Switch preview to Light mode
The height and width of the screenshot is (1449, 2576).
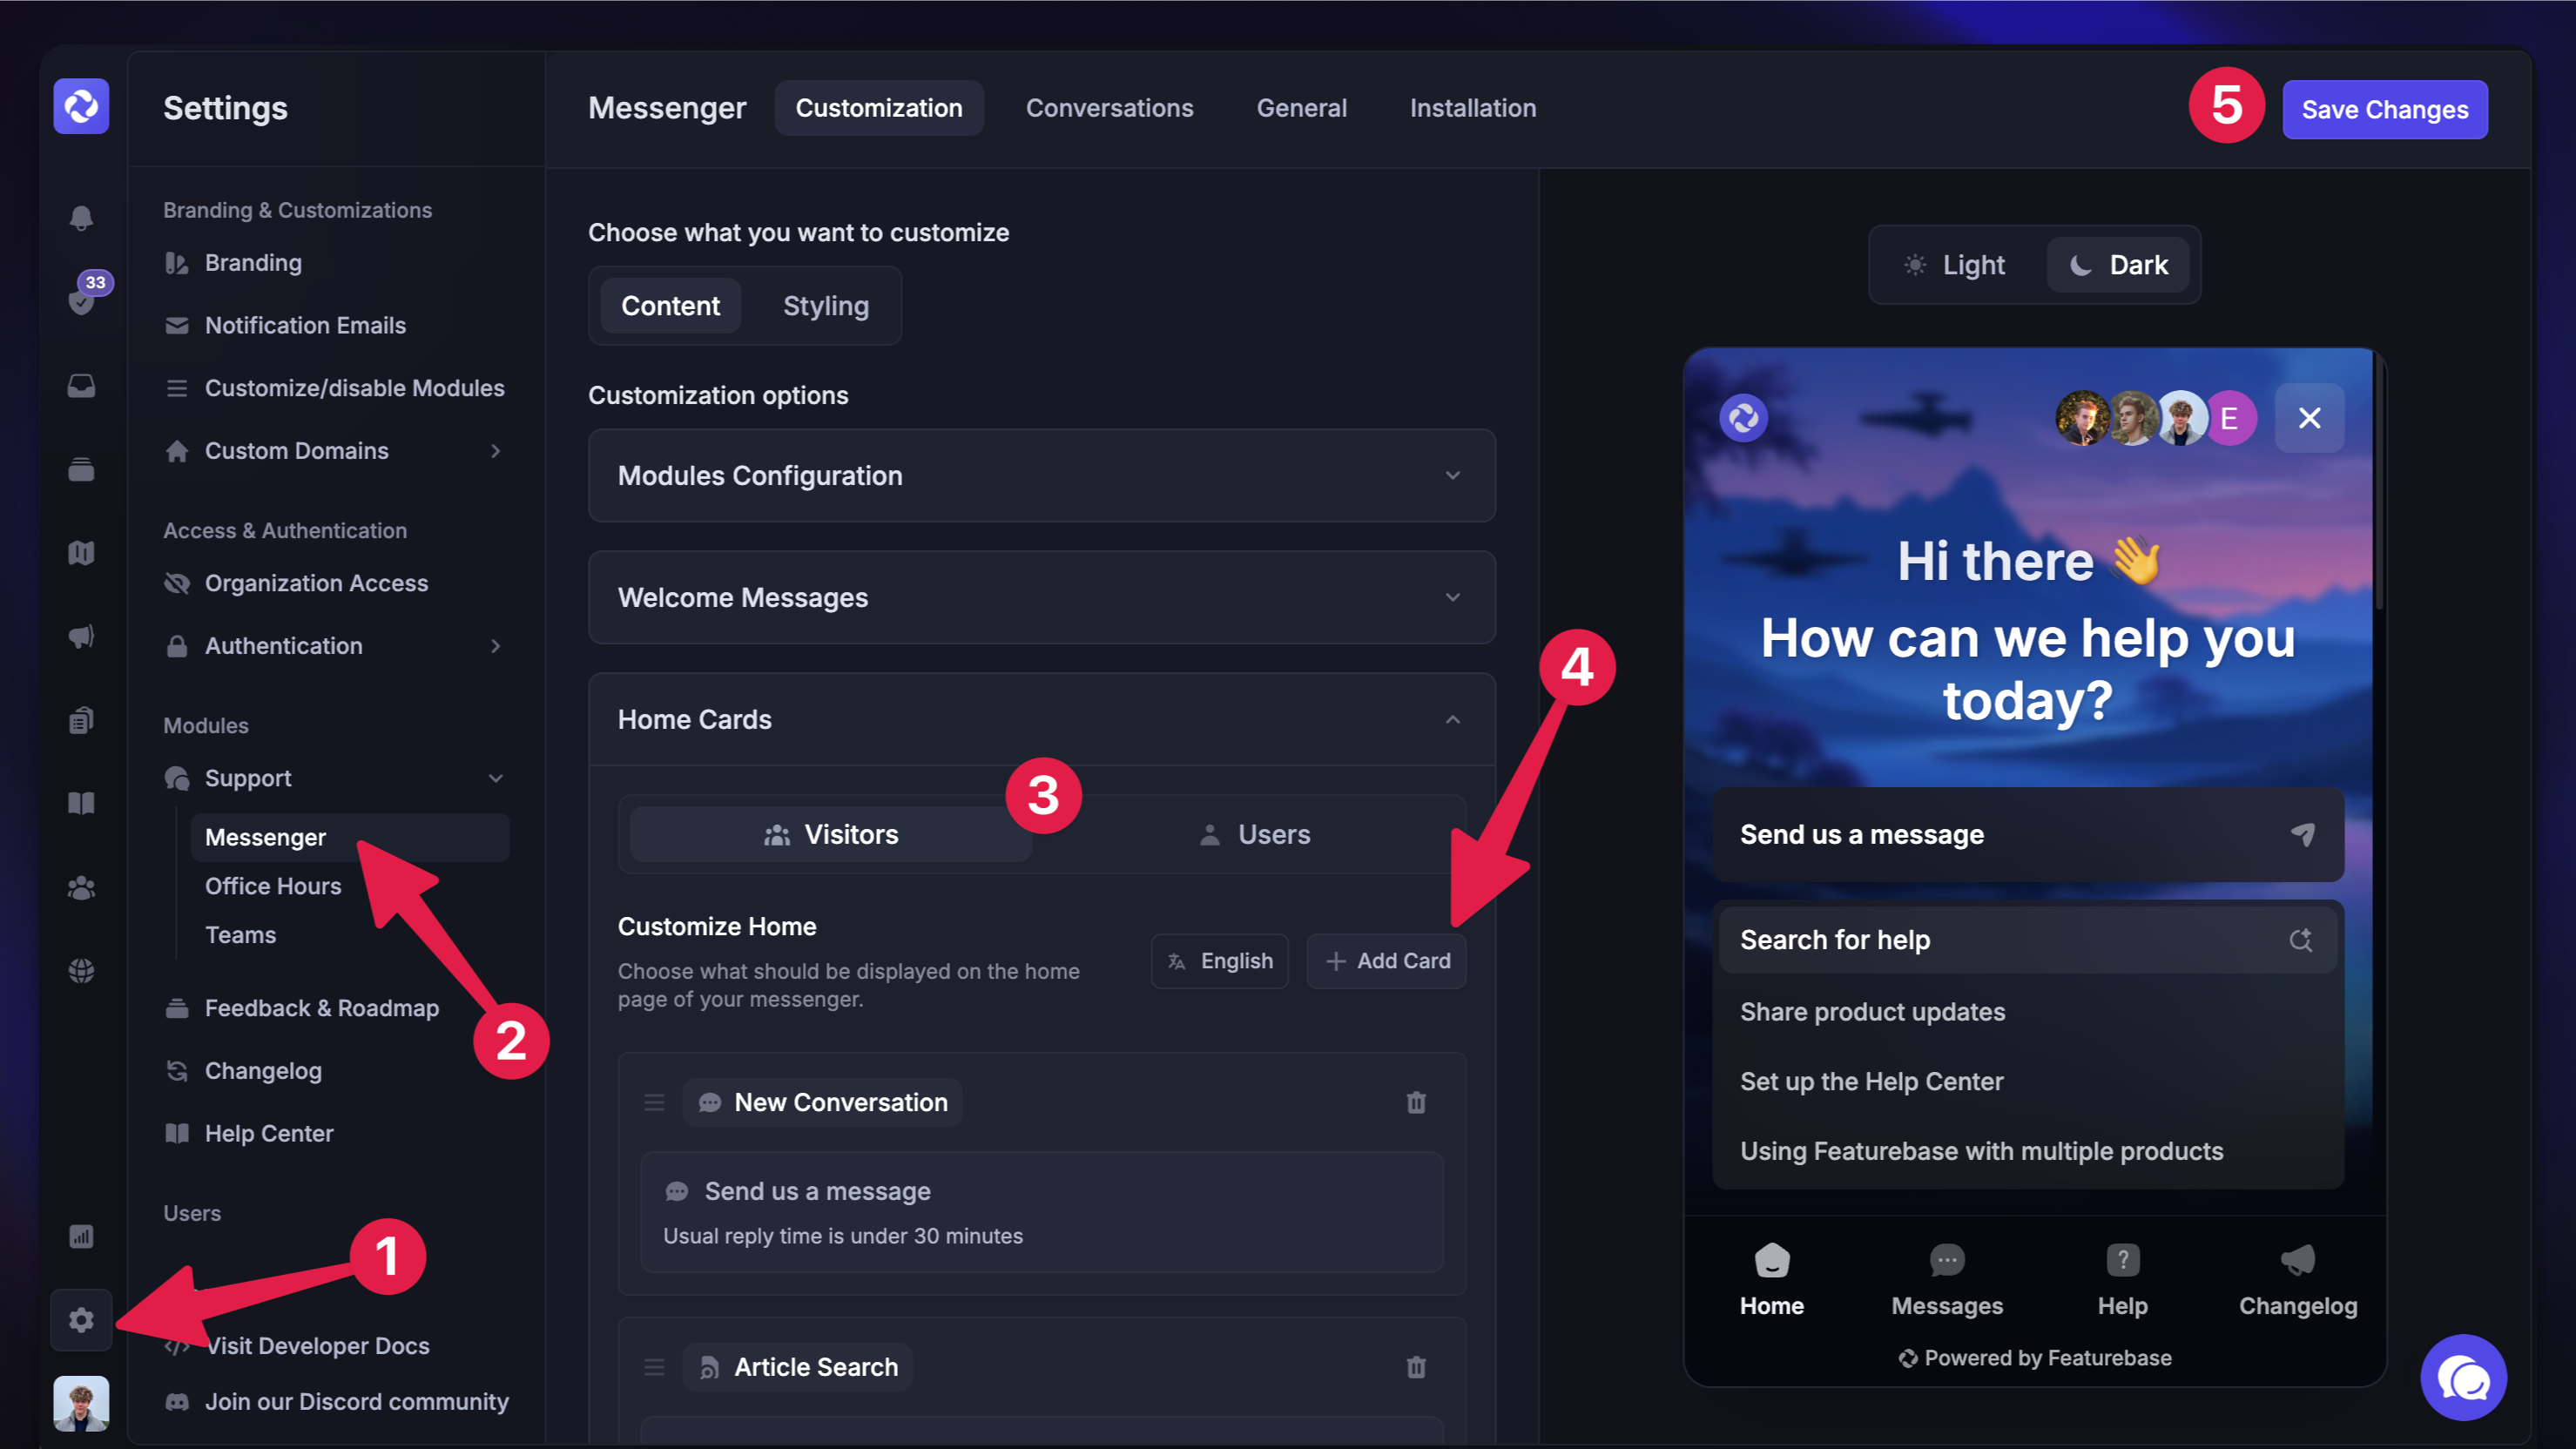tap(1957, 265)
